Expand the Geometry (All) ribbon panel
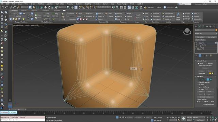This screenshot has height=122, width=218. click(104, 22)
